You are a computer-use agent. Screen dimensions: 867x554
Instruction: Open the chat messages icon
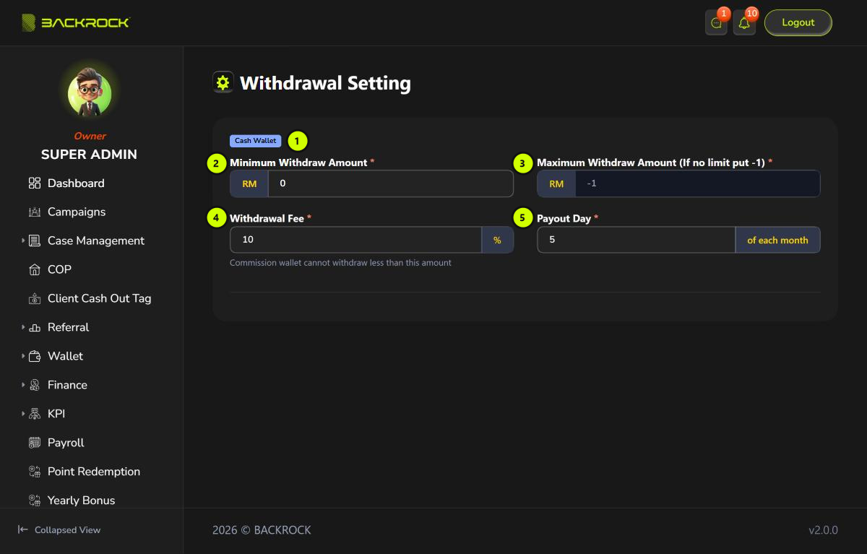click(x=716, y=23)
